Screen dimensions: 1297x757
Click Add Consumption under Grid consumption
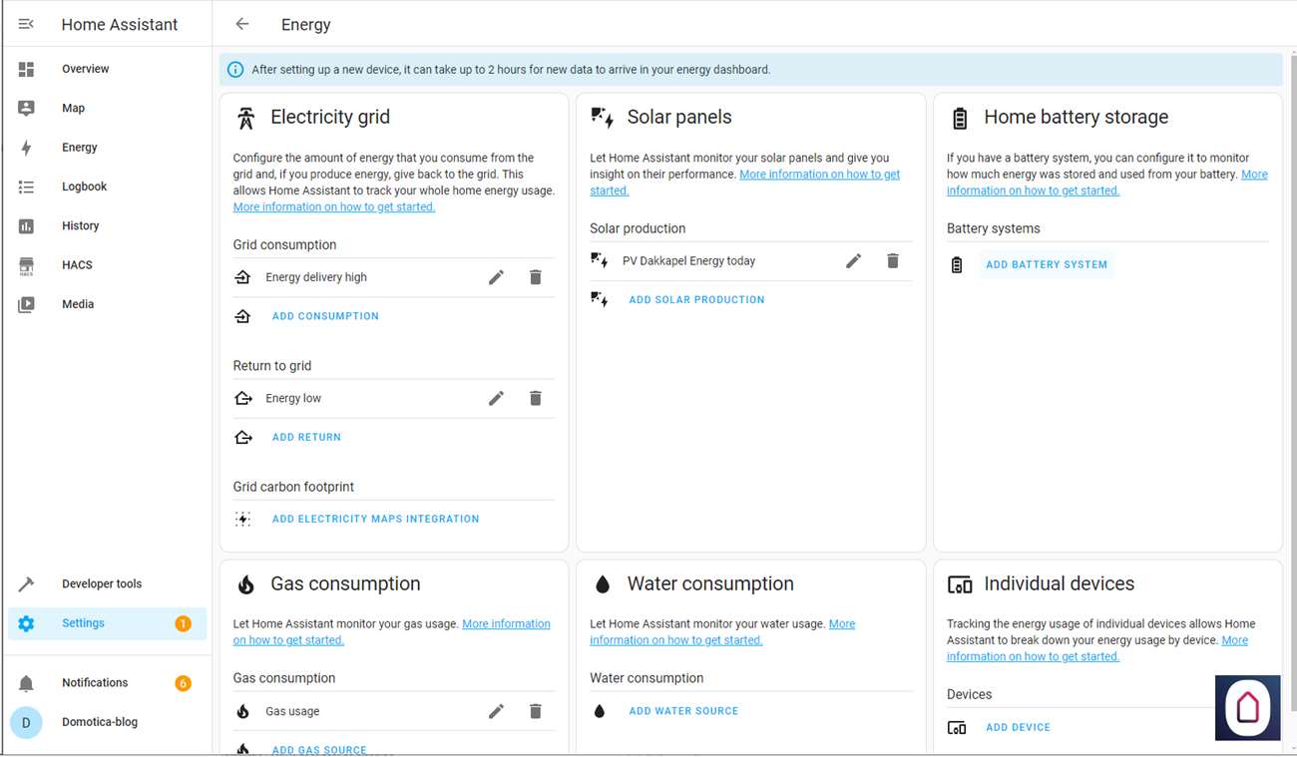point(325,316)
